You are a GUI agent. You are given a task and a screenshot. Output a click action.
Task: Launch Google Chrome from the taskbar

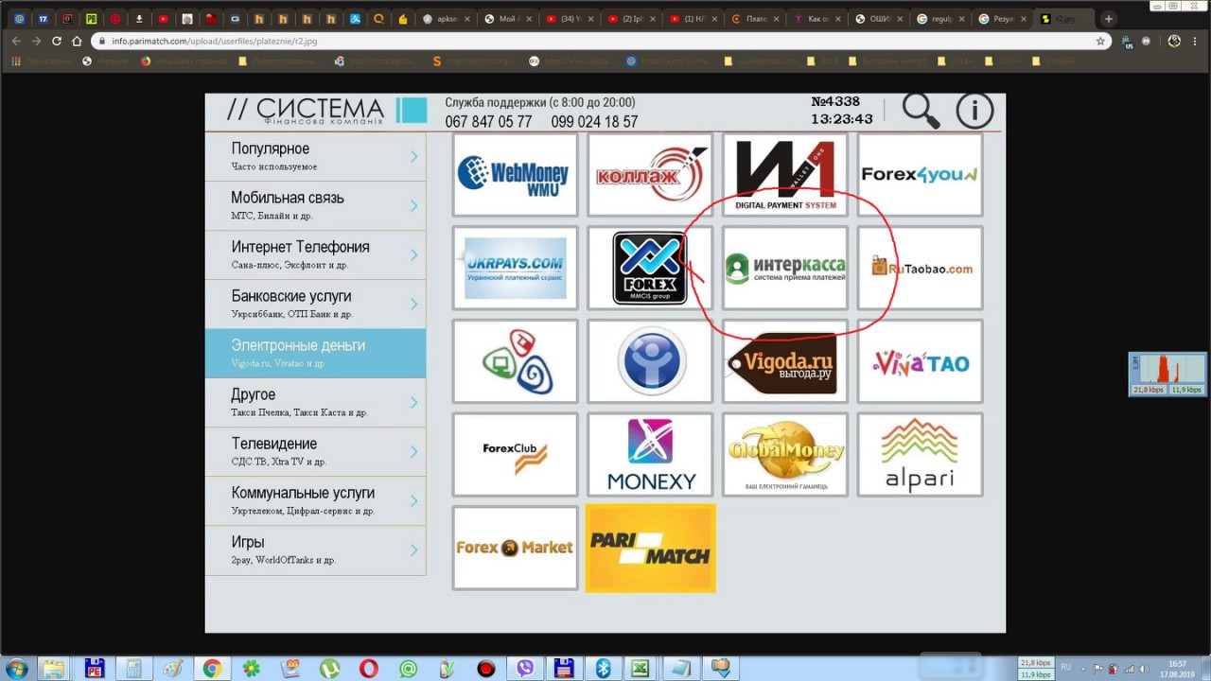tap(211, 669)
